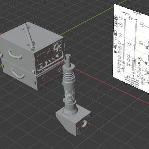Click the lower side handle on the box
This screenshot has width=149, height=149.
(17, 74)
